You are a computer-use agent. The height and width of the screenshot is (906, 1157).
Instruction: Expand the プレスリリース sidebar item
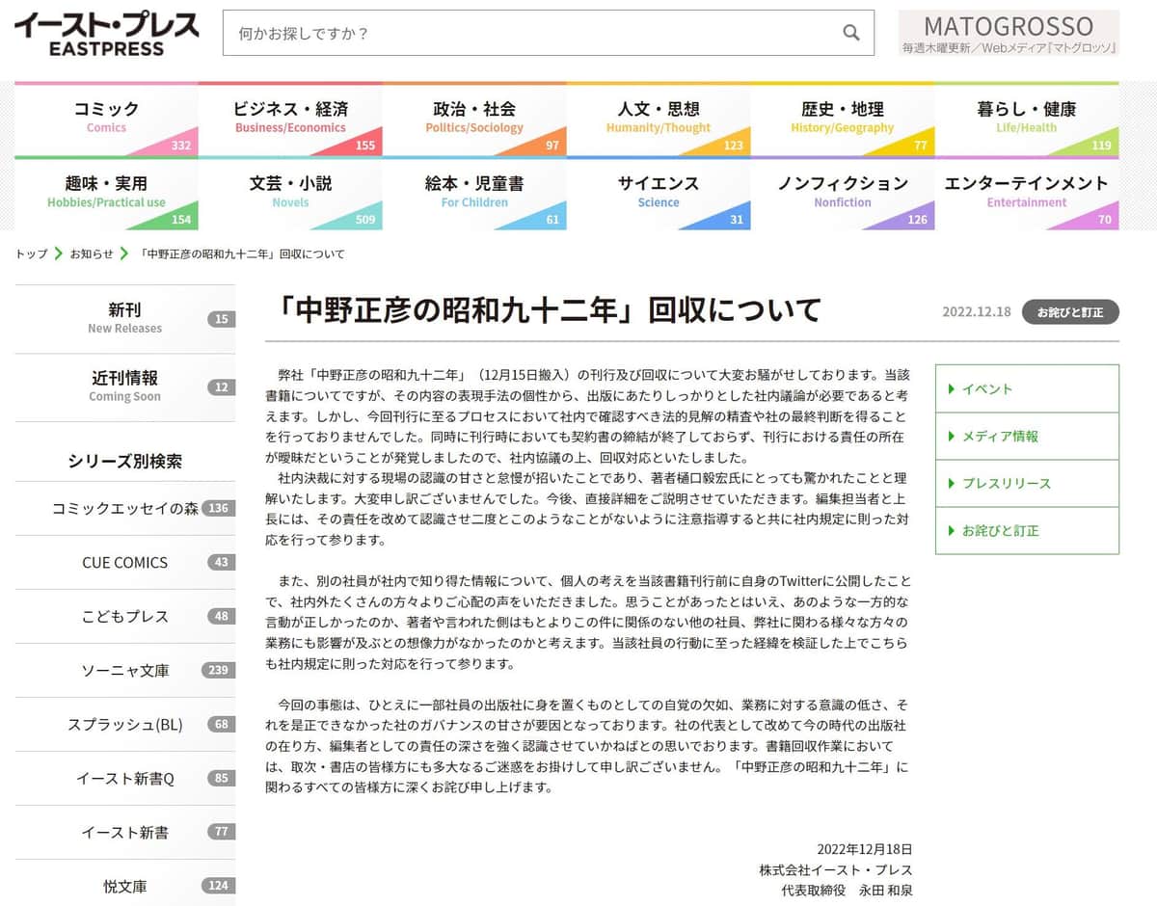(1026, 483)
